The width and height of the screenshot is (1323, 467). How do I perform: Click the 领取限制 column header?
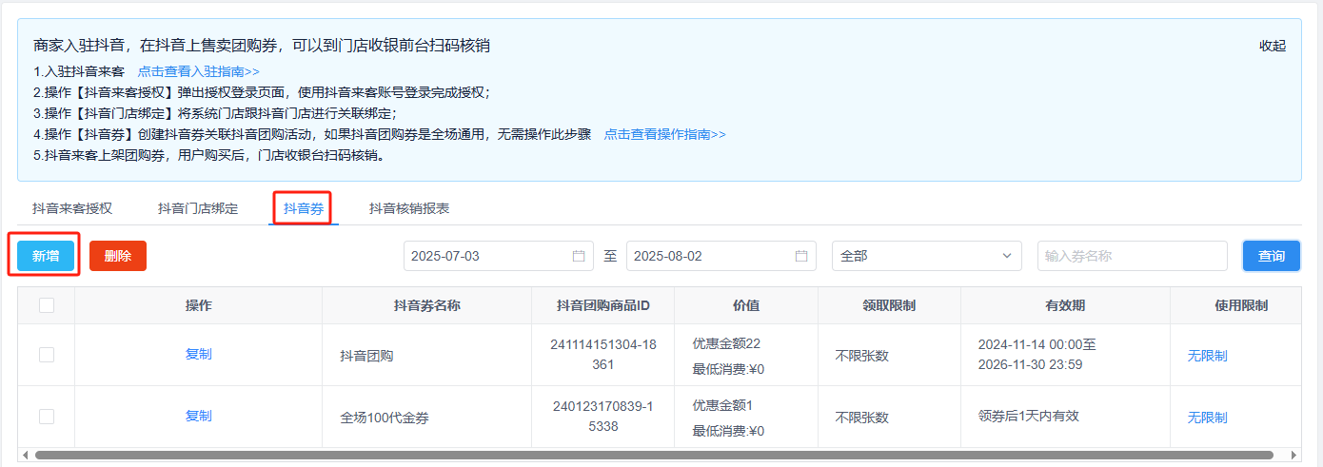(x=889, y=305)
